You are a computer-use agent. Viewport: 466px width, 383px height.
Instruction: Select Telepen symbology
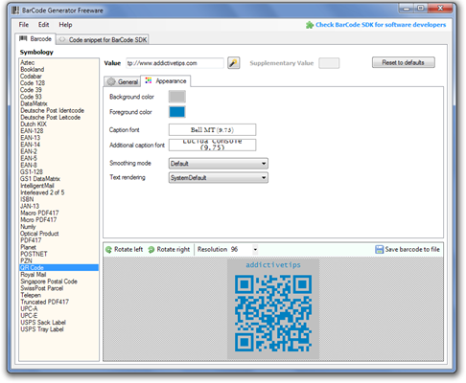coord(31,295)
